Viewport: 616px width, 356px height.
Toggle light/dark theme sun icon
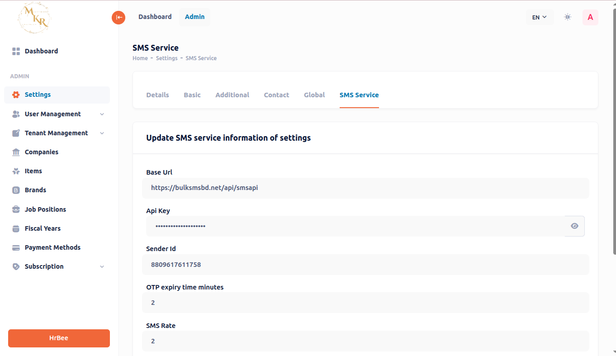(568, 17)
